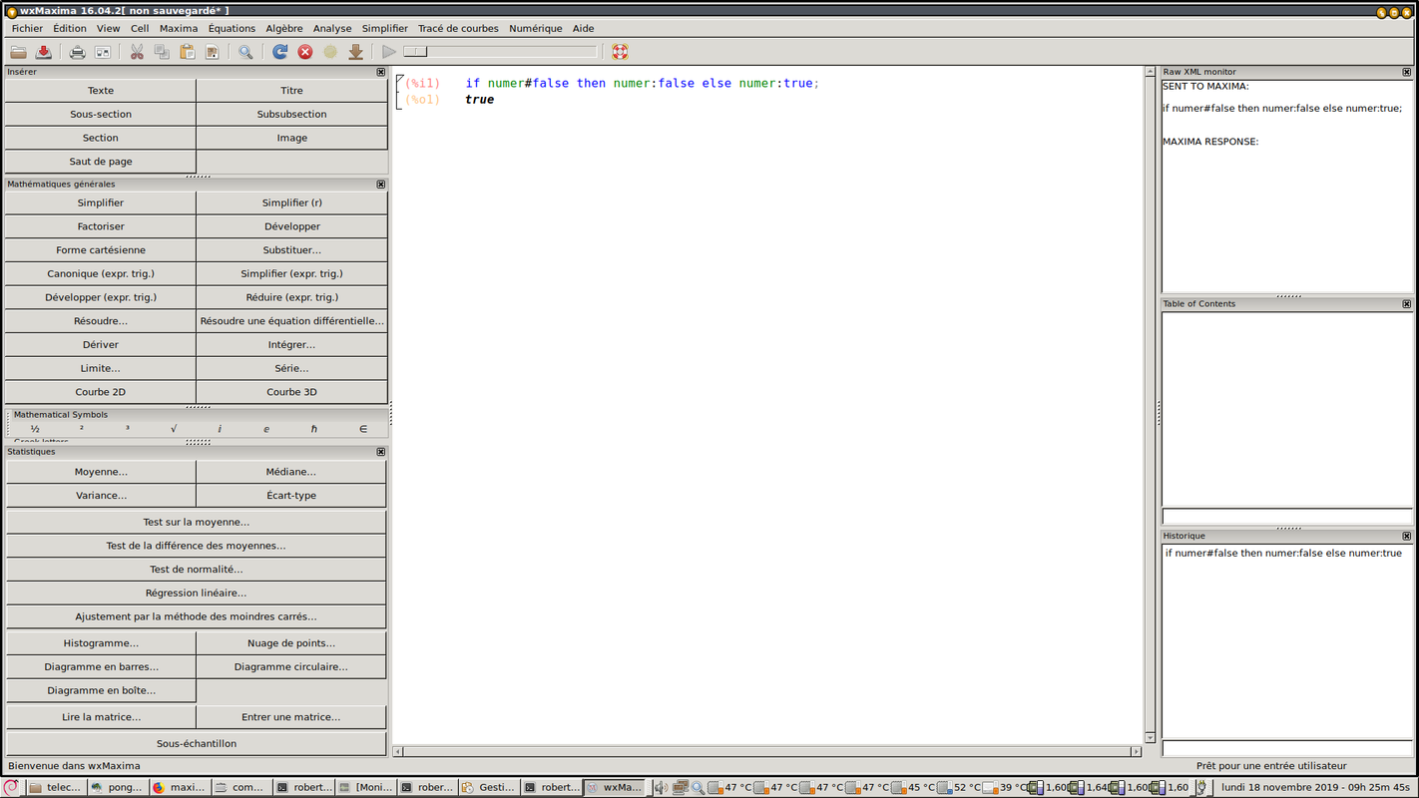Insert a Texte cell
Screen dimensions: 1419x798
pyautogui.click(x=101, y=91)
